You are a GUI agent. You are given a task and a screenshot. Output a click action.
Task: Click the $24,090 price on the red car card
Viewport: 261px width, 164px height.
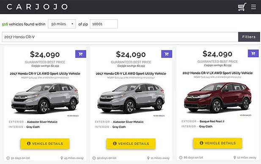coord(217,54)
